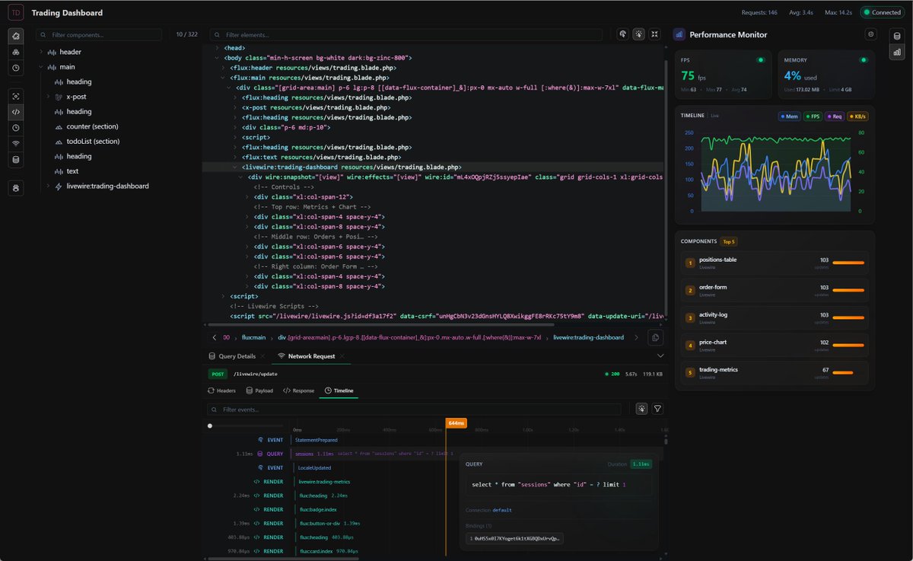The height and width of the screenshot is (561, 913).
Task: Close the Network Request tab
Action: point(342,356)
